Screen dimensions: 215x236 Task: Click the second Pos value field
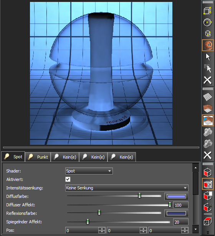[x=123, y=231]
